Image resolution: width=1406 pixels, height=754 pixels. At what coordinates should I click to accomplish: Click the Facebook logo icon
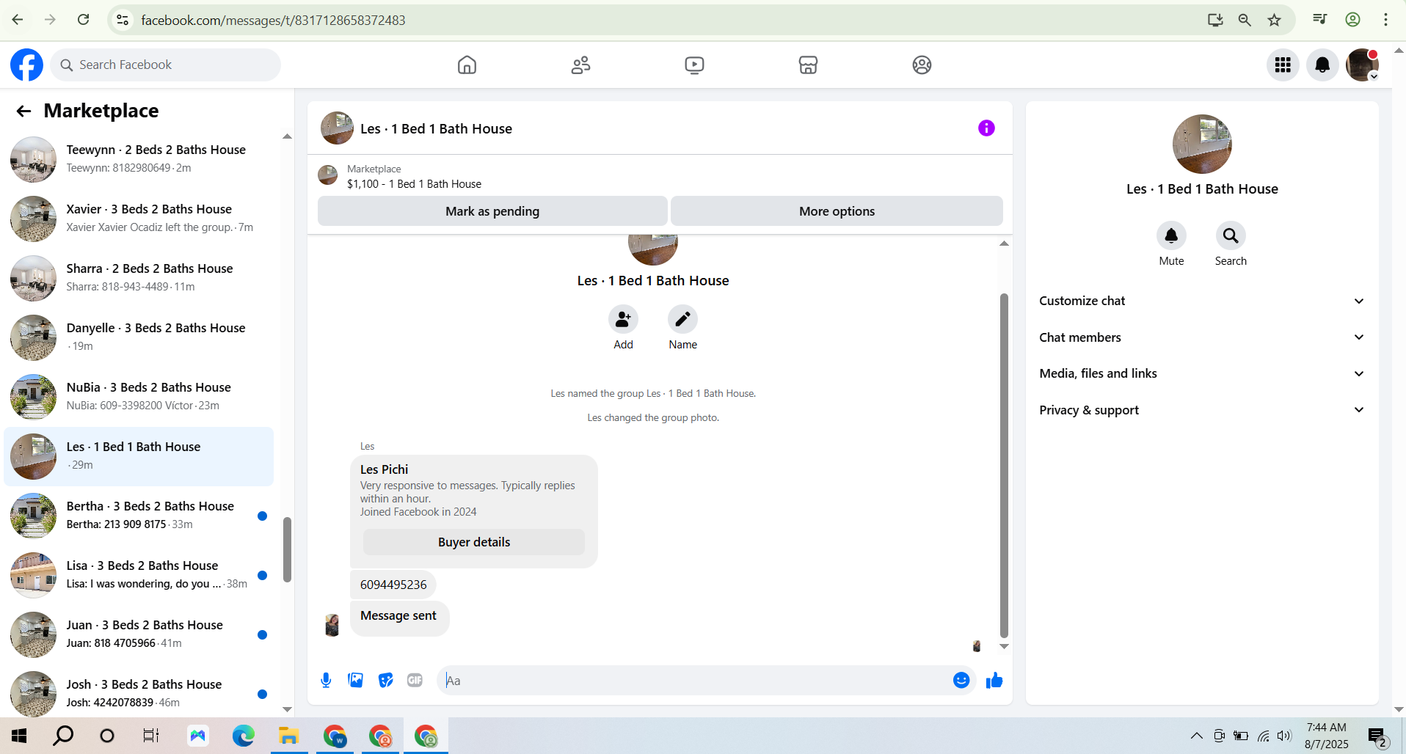coord(26,65)
